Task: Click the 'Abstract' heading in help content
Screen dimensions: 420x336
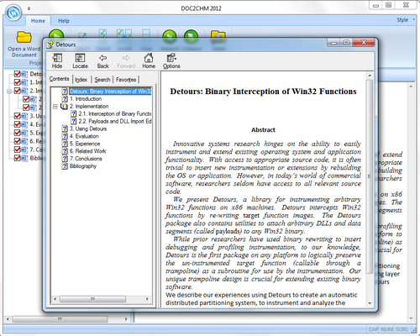Action: [263, 130]
